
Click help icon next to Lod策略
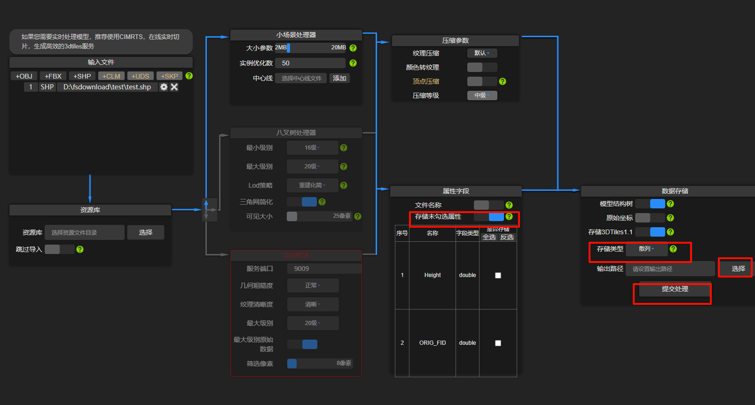[x=344, y=185]
